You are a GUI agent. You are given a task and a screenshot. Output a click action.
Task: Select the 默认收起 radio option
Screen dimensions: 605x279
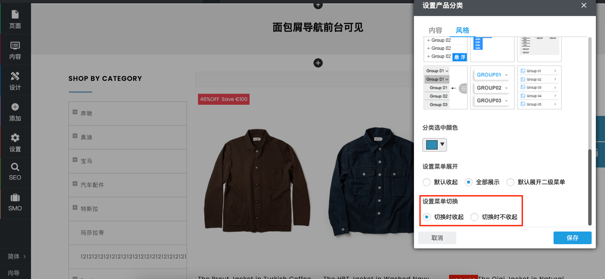pyautogui.click(x=427, y=182)
